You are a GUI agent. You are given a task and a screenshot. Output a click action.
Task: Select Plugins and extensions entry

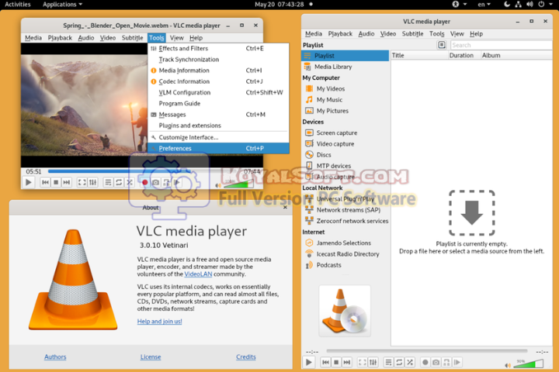(x=218, y=126)
